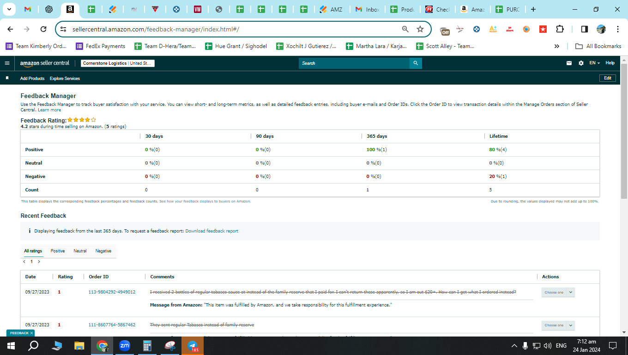The width and height of the screenshot is (628, 355).
Task: Switch to the Inbox browser tab
Action: click(368, 9)
